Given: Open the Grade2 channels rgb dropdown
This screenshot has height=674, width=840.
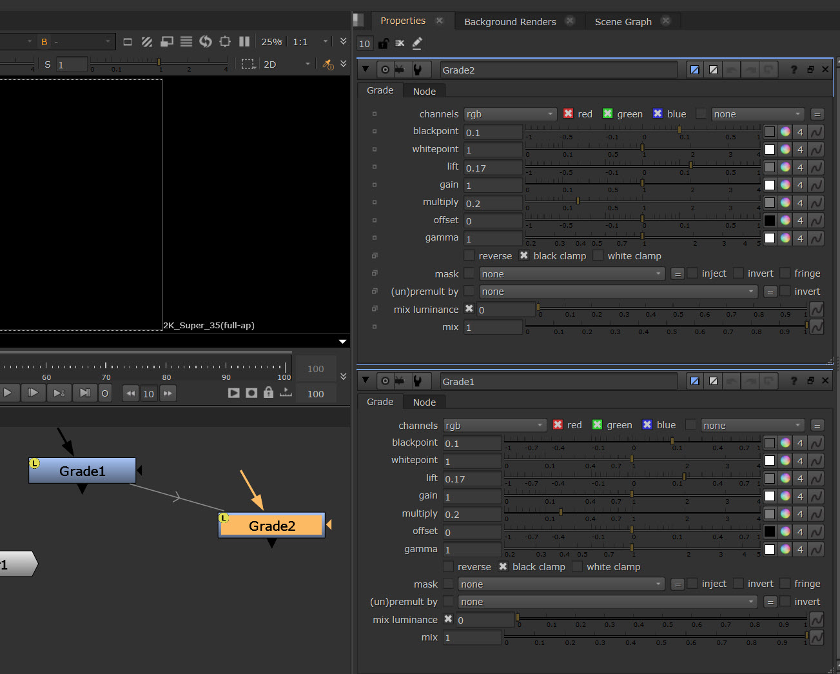Looking at the screenshot, I should [x=510, y=114].
